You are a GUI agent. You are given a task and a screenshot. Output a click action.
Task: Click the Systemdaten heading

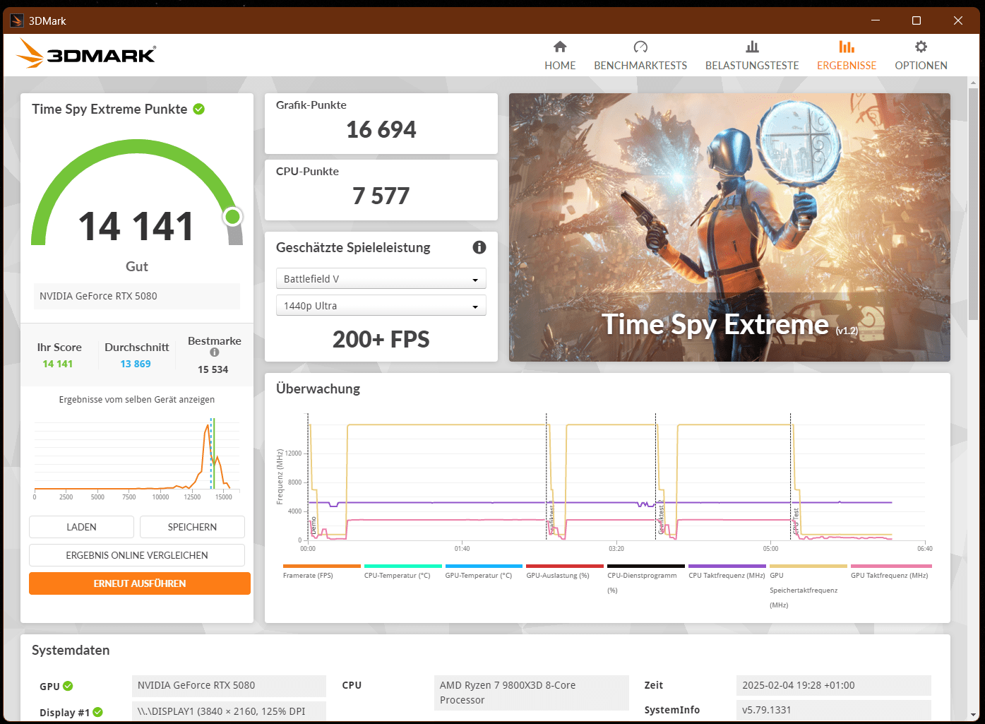[71, 651]
